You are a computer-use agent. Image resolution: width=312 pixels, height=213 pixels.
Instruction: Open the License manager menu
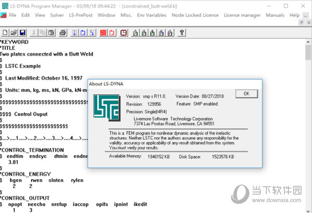242,15
